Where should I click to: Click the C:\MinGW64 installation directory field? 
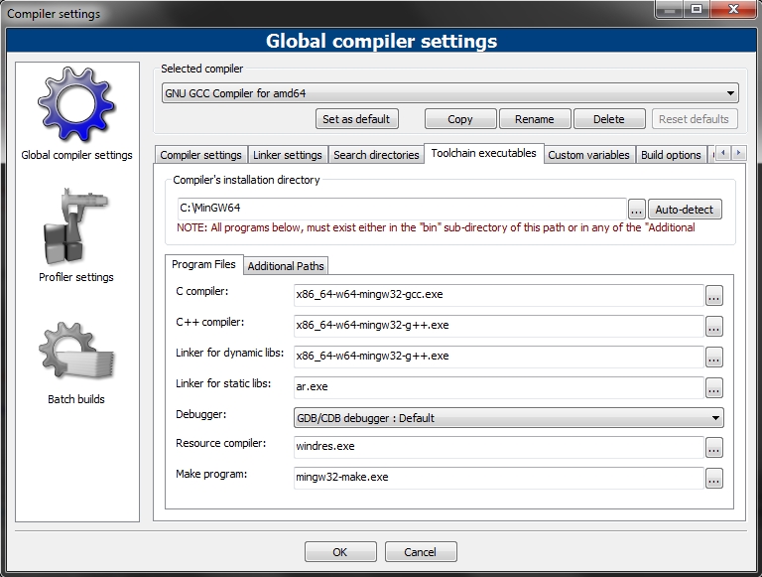tap(401, 210)
